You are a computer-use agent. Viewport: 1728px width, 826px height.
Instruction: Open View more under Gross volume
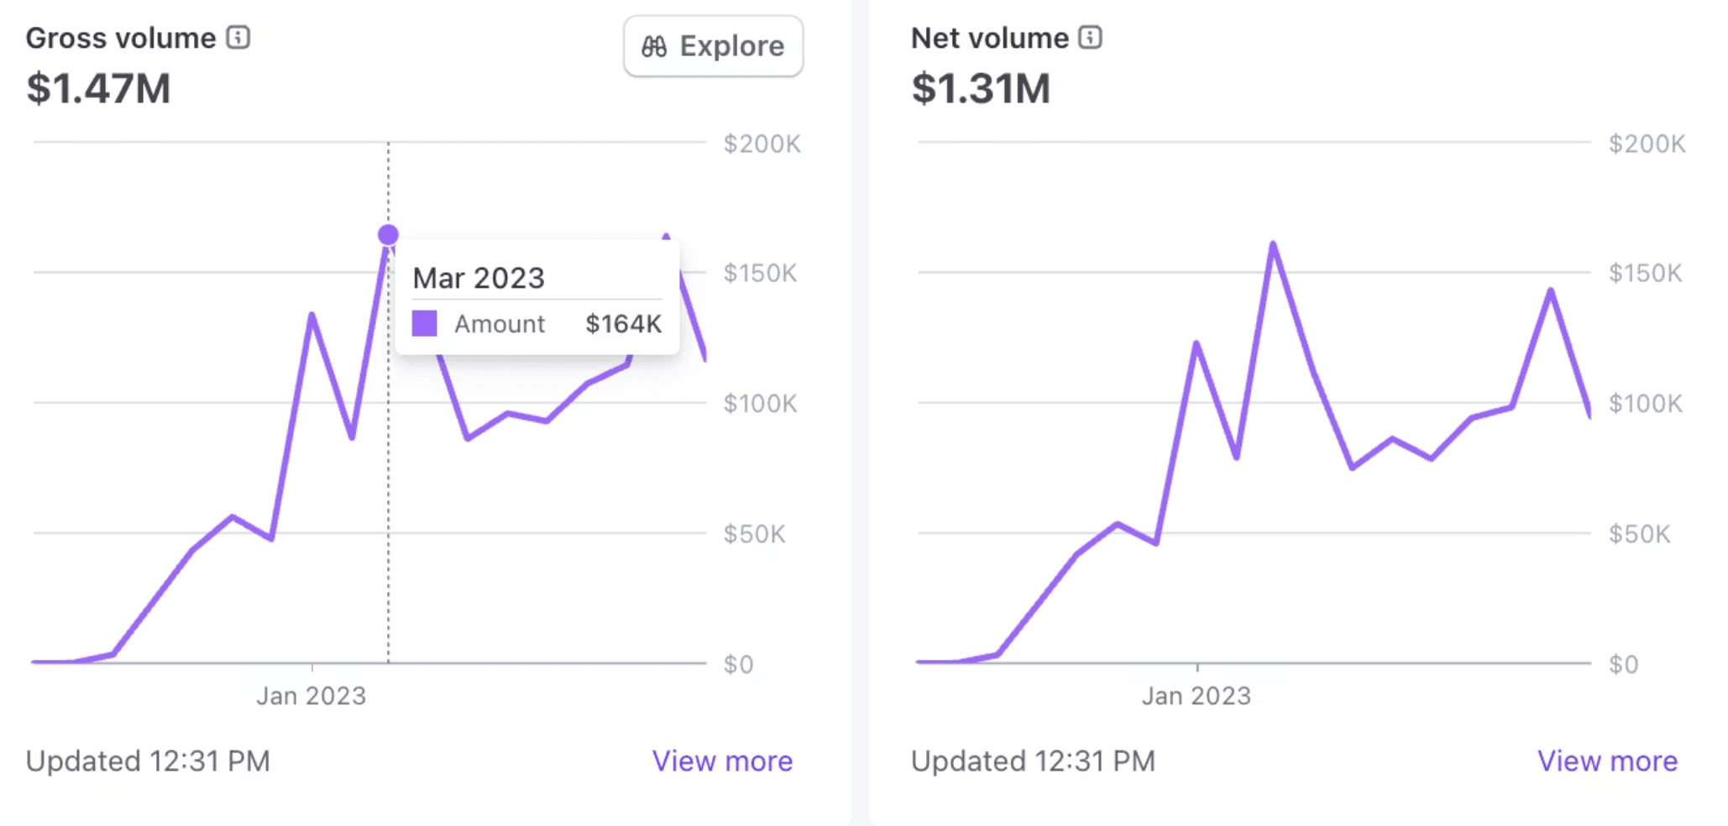pyautogui.click(x=722, y=761)
